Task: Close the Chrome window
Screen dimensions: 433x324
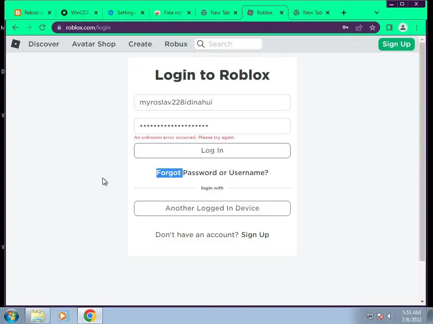Action: 417,4
